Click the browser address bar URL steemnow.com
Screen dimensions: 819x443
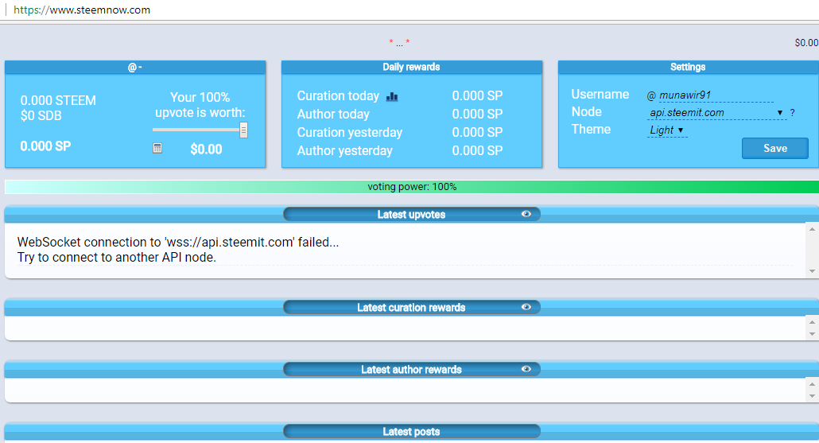82,10
